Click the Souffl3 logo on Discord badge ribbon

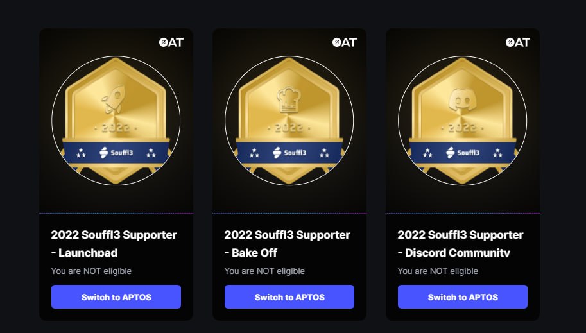pyautogui.click(x=463, y=153)
